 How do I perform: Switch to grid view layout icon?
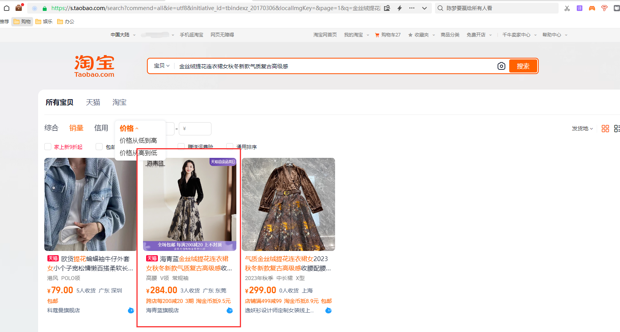pos(605,129)
